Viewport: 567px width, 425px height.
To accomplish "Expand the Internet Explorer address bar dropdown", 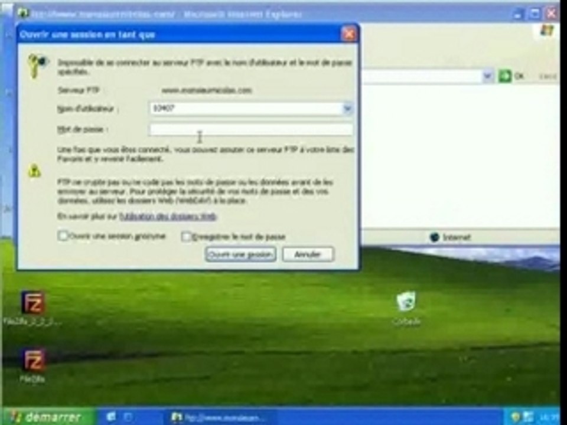I will point(487,76).
